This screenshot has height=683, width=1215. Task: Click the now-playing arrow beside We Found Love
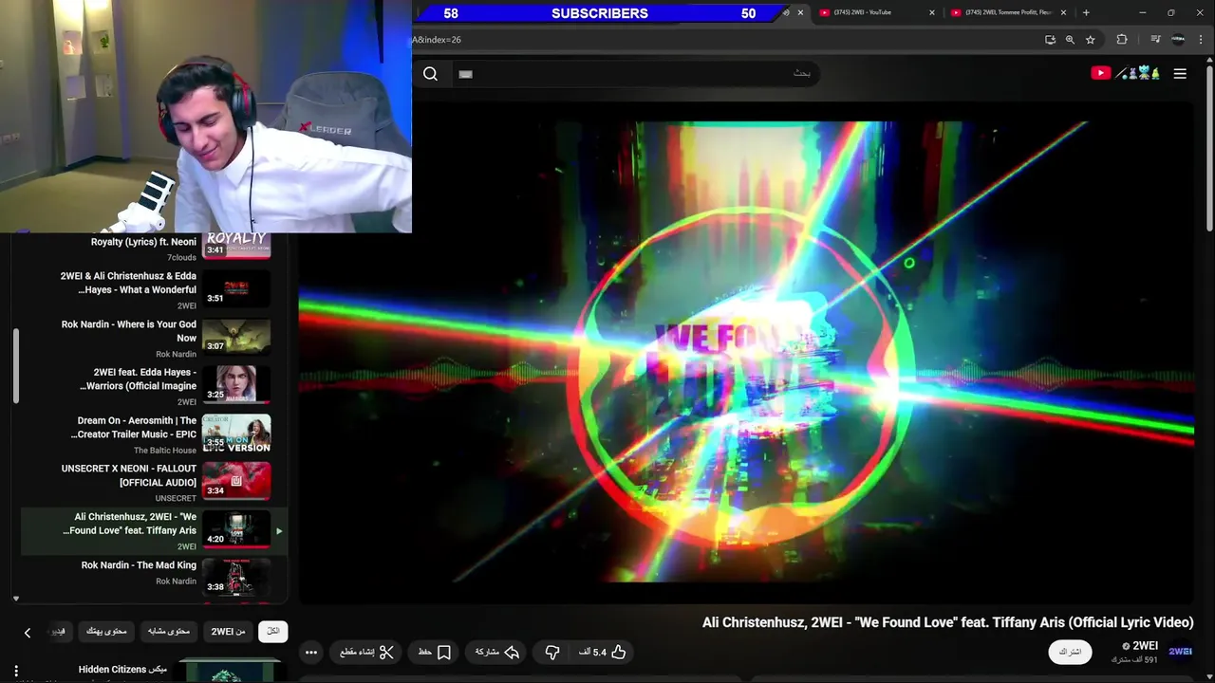pos(279,531)
